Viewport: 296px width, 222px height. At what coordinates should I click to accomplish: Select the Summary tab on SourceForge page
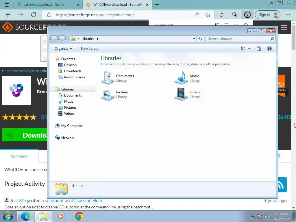pos(19,156)
